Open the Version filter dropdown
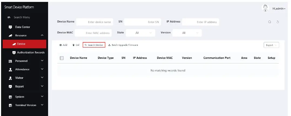This screenshot has height=116, width=291. (x=187, y=33)
